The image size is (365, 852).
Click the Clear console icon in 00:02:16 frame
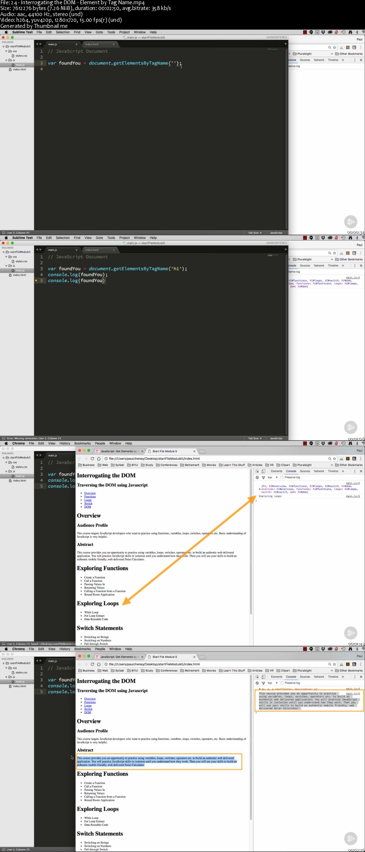[257, 683]
